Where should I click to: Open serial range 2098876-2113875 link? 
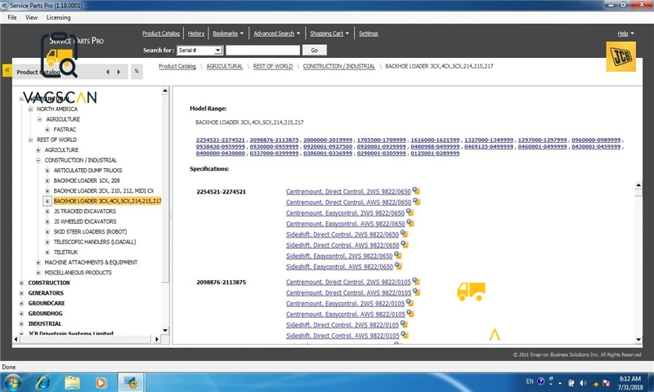[274, 140]
